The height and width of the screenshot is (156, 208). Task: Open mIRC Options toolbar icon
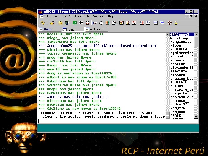53,23
